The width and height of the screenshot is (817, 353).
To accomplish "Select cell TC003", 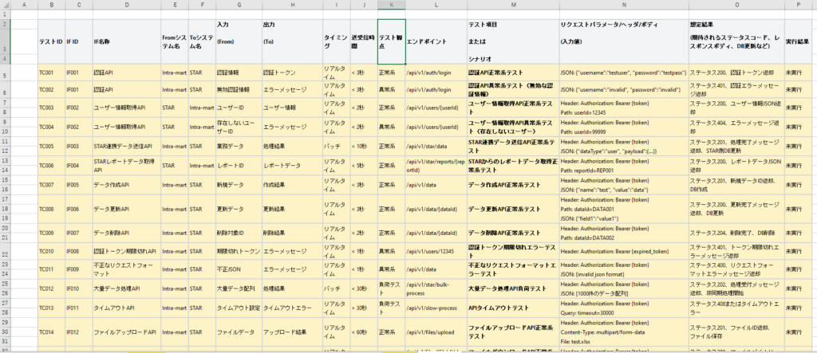I will 52,108.
